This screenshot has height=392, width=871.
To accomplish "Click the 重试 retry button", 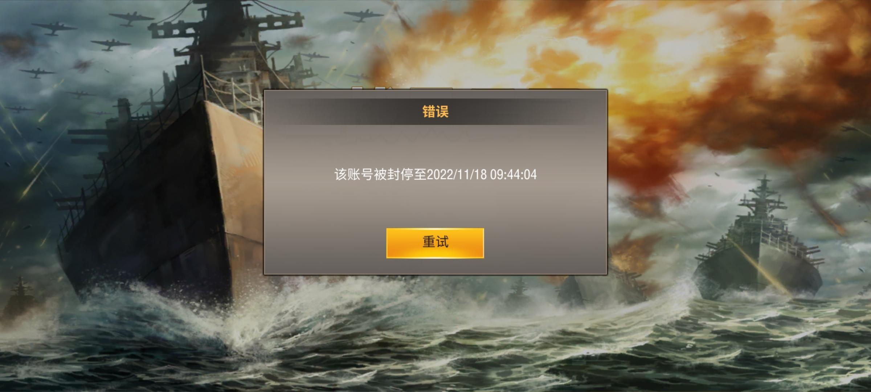I will [x=435, y=243].
